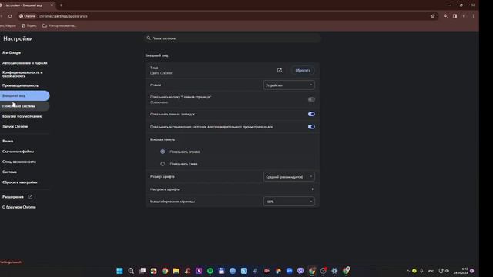Close the Настройки tab

click(x=52, y=5)
